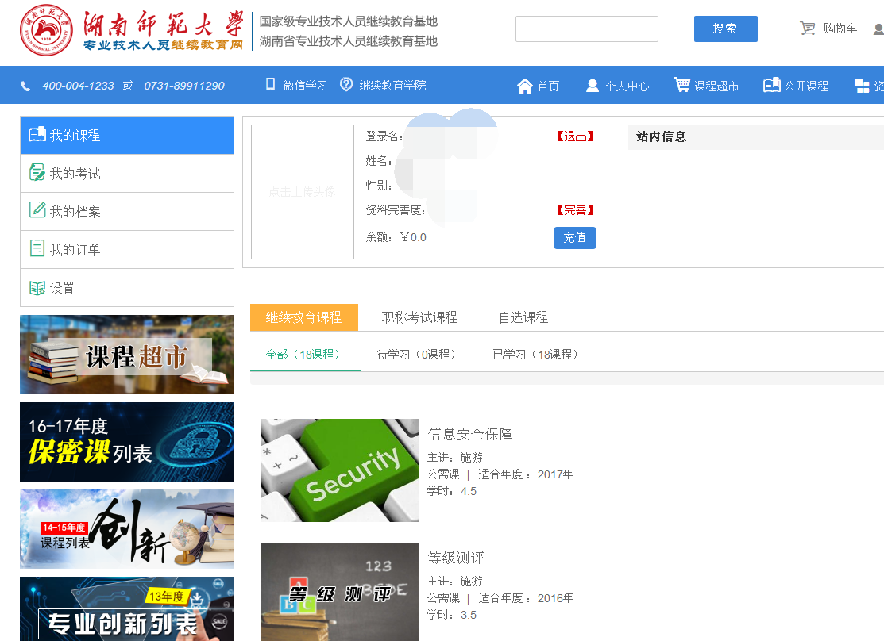Image resolution: width=884 pixels, height=641 pixels.
Task: Click the 继续教育学院 question mark icon
Action: [346, 85]
